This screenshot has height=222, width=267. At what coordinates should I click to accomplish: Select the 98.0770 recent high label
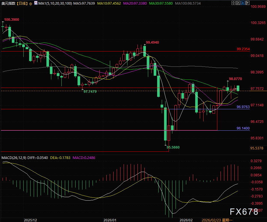235,79
